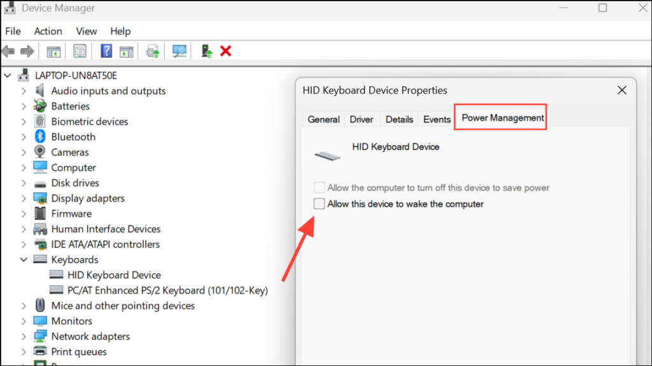Switch to the Driver tab
Screen dimensions: 652x366
pos(362,119)
